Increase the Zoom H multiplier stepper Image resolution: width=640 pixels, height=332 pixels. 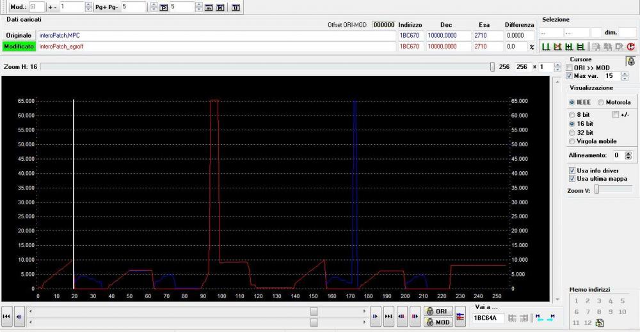pos(557,64)
